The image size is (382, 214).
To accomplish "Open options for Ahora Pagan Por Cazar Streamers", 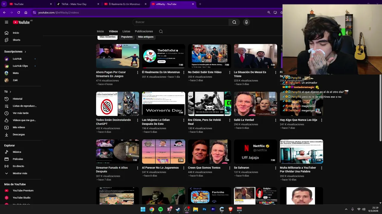I will [138, 73].
